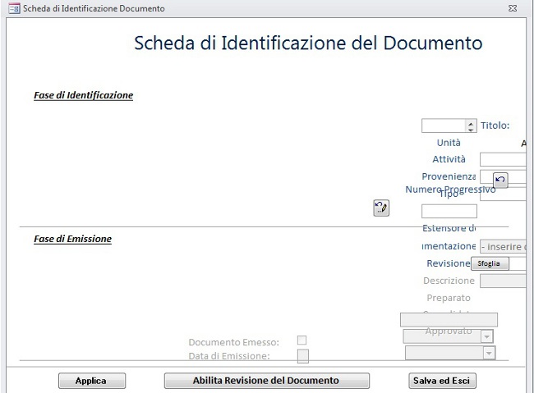
Task: Click the undo arrow icon beside Provenienza
Action: pyautogui.click(x=500, y=181)
